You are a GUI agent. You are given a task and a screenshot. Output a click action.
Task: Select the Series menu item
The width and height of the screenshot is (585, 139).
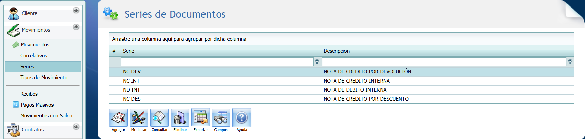[43, 67]
